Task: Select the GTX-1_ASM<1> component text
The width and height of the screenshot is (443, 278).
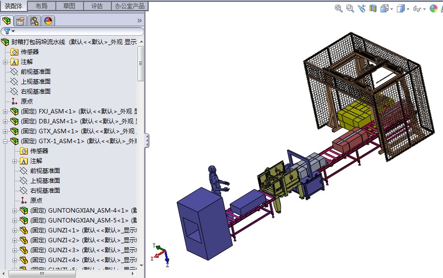Action: click(x=78, y=141)
